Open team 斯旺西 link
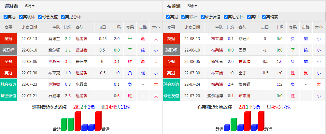This screenshot has width=326, height=134. coord(244,39)
